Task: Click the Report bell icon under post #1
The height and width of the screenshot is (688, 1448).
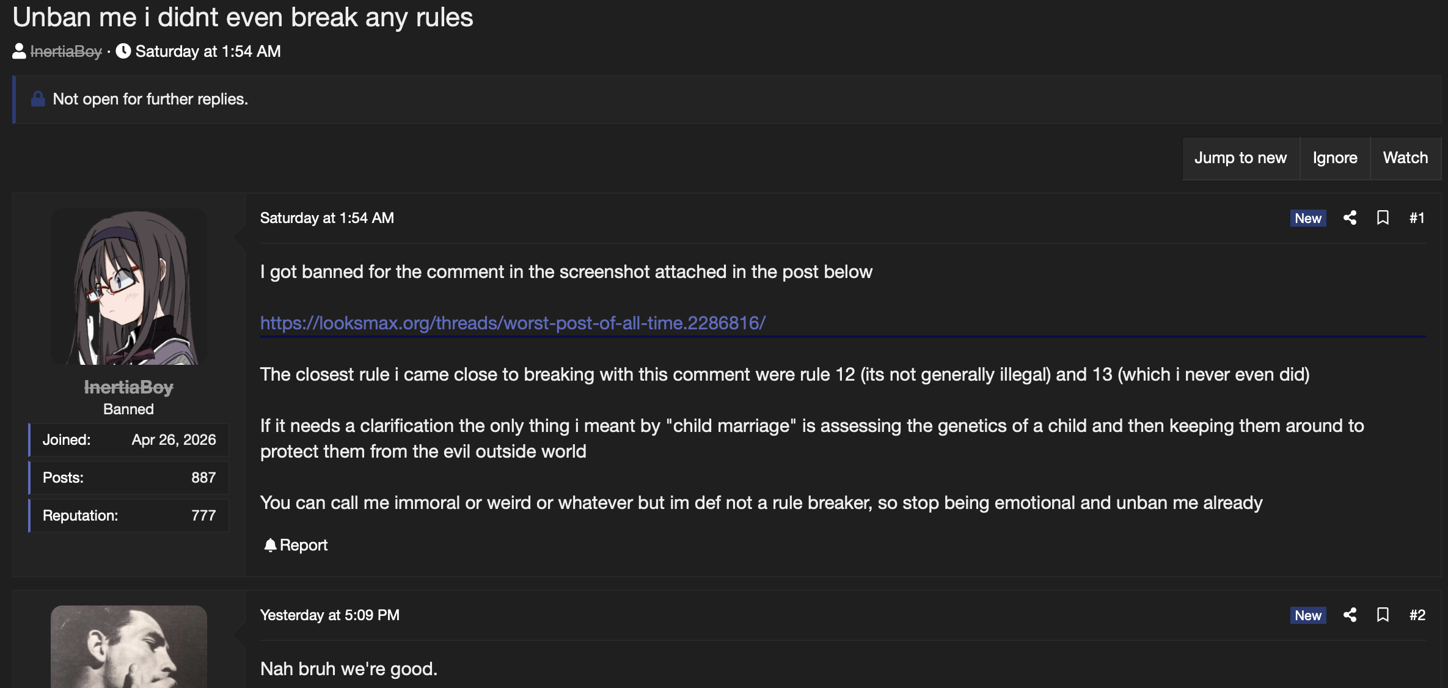Action: 270,545
